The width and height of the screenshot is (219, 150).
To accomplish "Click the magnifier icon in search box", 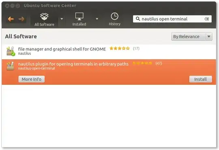I will [x=138, y=19].
